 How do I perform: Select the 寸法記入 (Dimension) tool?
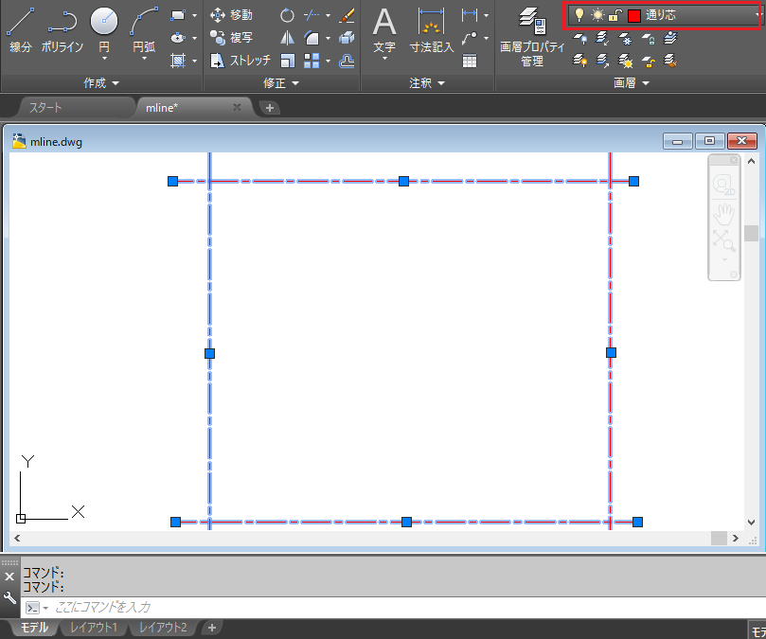tap(432, 30)
